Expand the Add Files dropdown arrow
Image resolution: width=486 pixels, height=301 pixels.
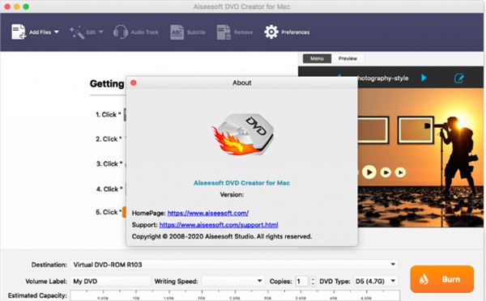click(x=57, y=32)
